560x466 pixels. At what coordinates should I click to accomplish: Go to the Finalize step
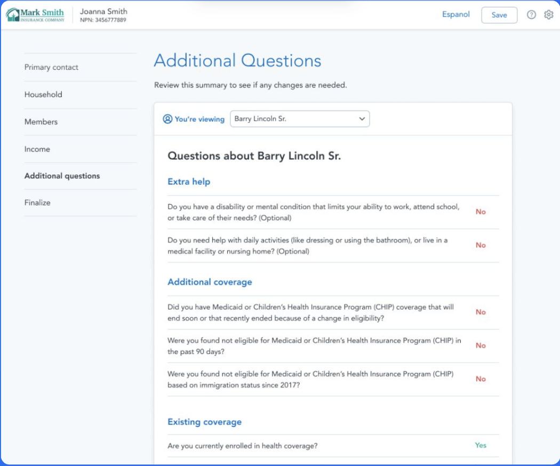coord(37,203)
